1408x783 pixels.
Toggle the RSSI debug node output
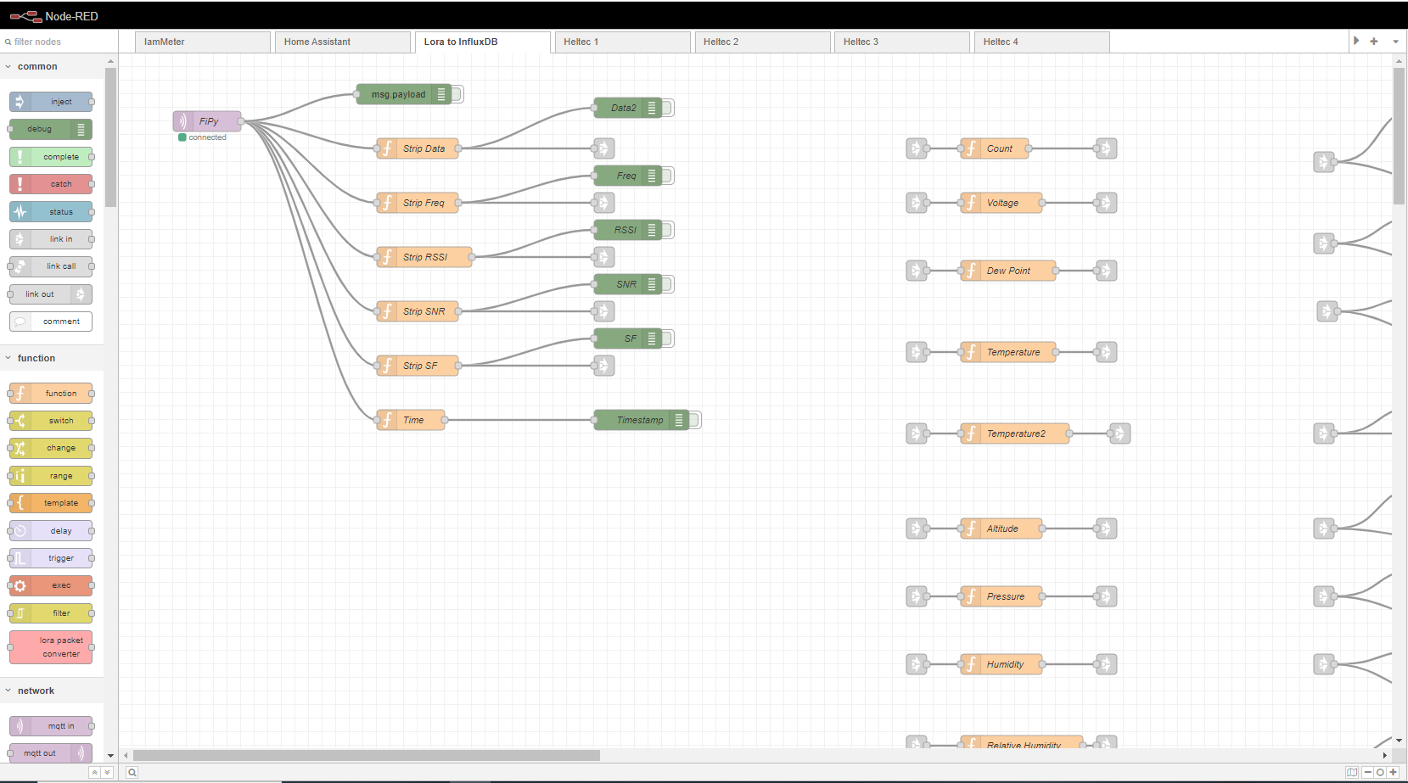[x=668, y=230]
